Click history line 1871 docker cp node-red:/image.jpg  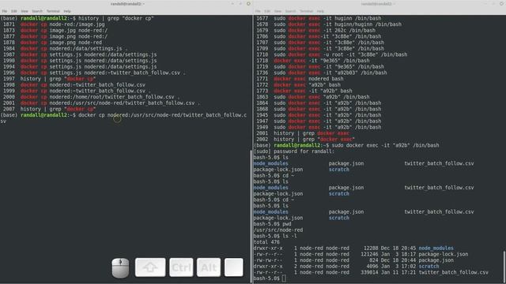[x=54, y=24]
